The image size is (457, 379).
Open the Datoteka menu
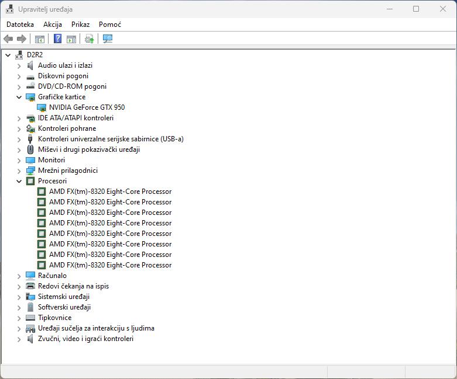pyautogui.click(x=20, y=25)
